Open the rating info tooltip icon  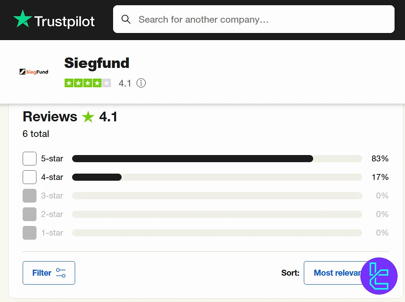point(141,83)
